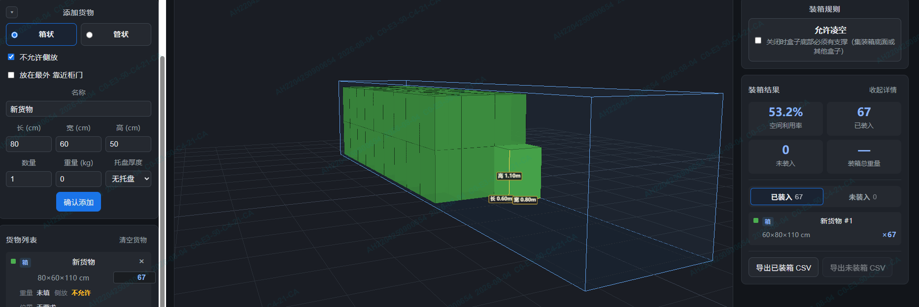919x307 pixels.
Task: Click 清空货物 to clear cargo list
Action: (x=133, y=240)
